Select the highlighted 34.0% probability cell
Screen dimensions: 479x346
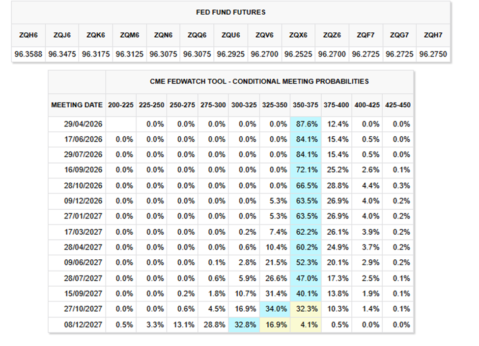coord(275,309)
